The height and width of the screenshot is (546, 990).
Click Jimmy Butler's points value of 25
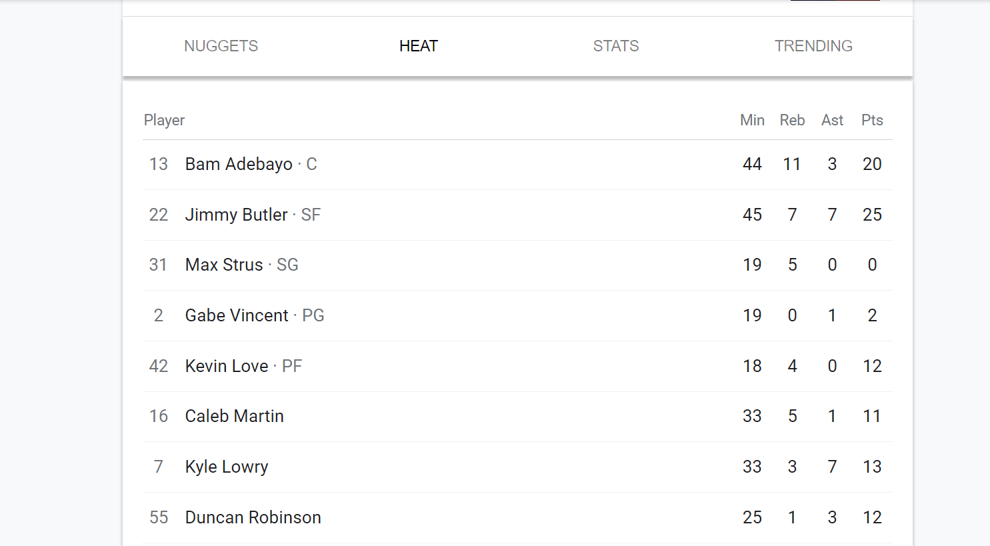872,215
